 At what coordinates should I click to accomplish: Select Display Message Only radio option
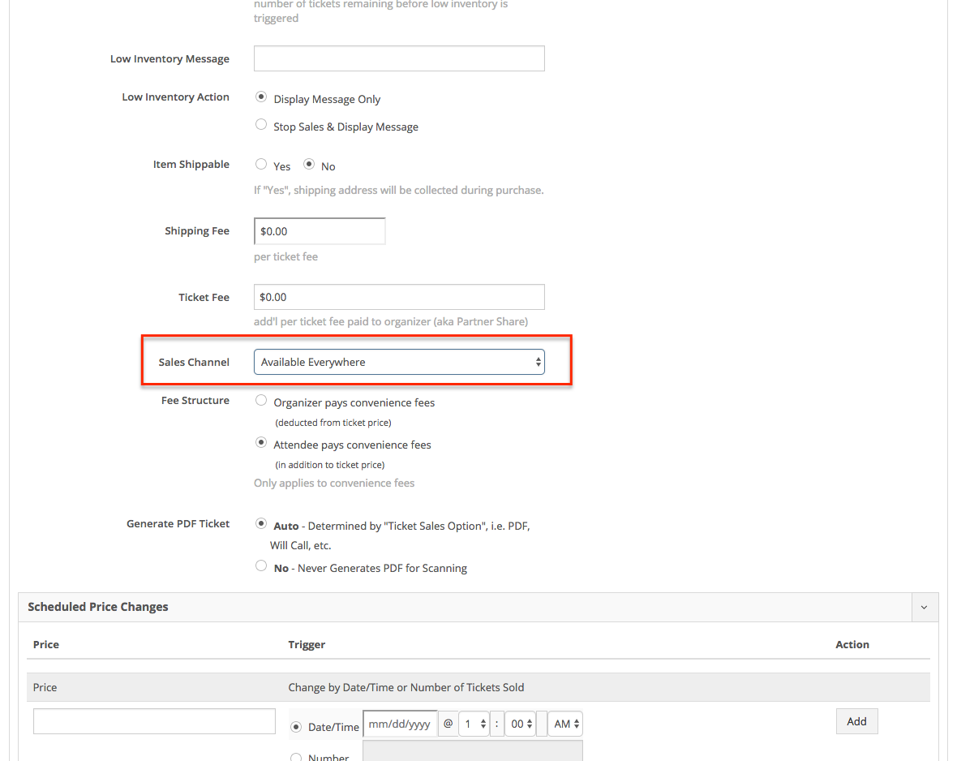tap(261, 97)
